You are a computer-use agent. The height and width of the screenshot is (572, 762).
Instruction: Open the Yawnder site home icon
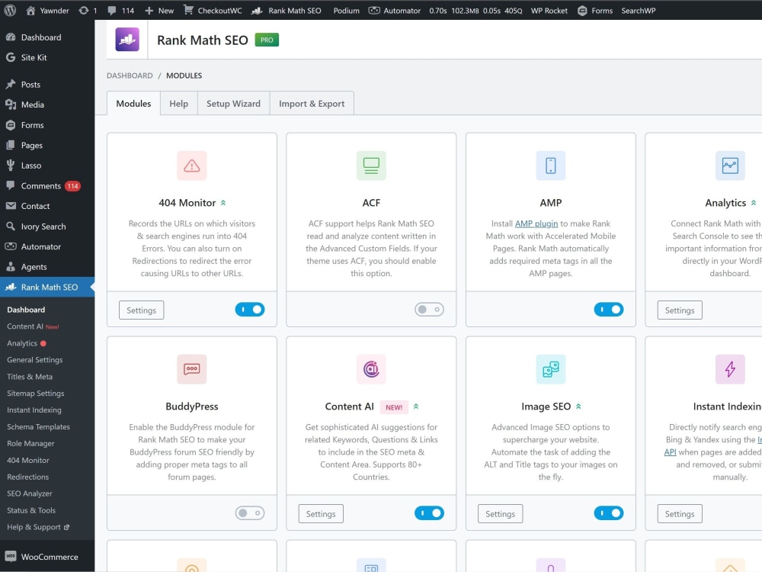30,10
